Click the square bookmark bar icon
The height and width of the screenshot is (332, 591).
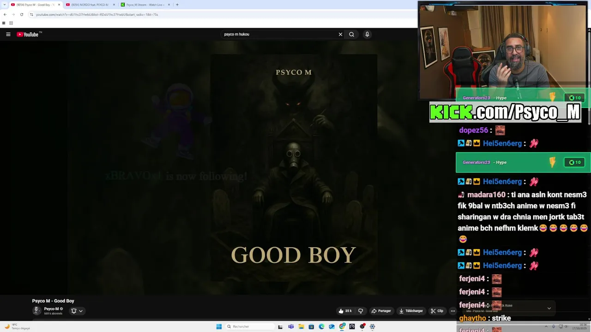[x=4, y=23]
